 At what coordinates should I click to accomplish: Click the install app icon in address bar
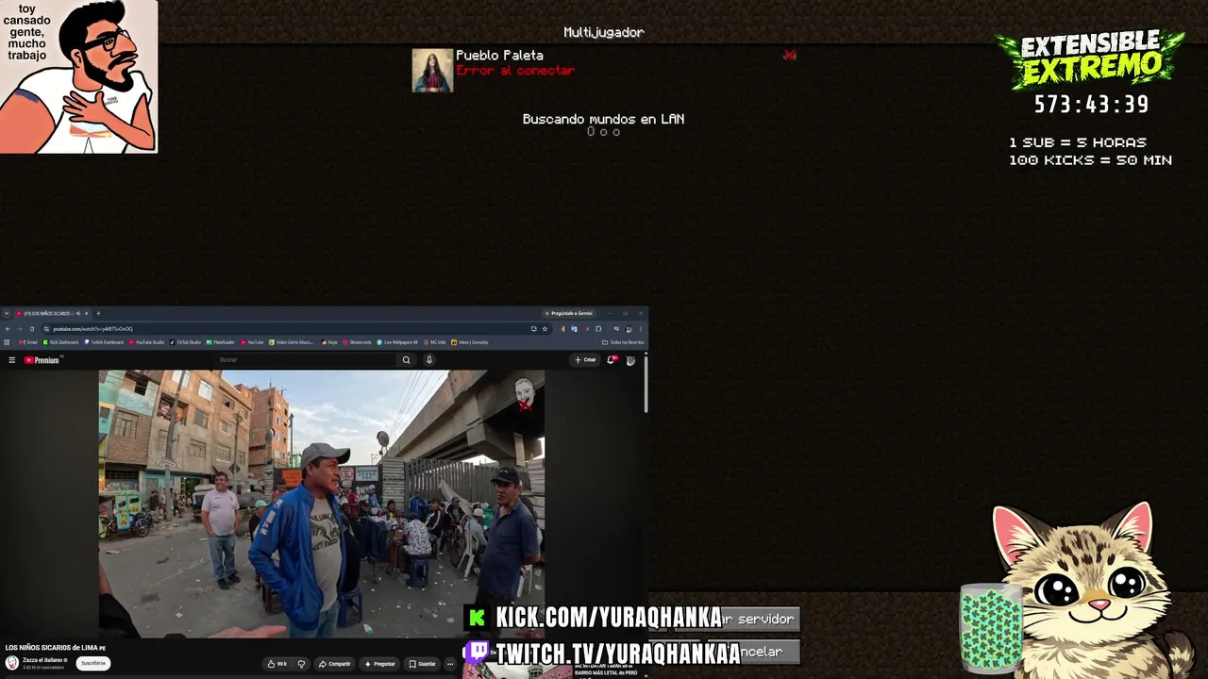tap(533, 329)
